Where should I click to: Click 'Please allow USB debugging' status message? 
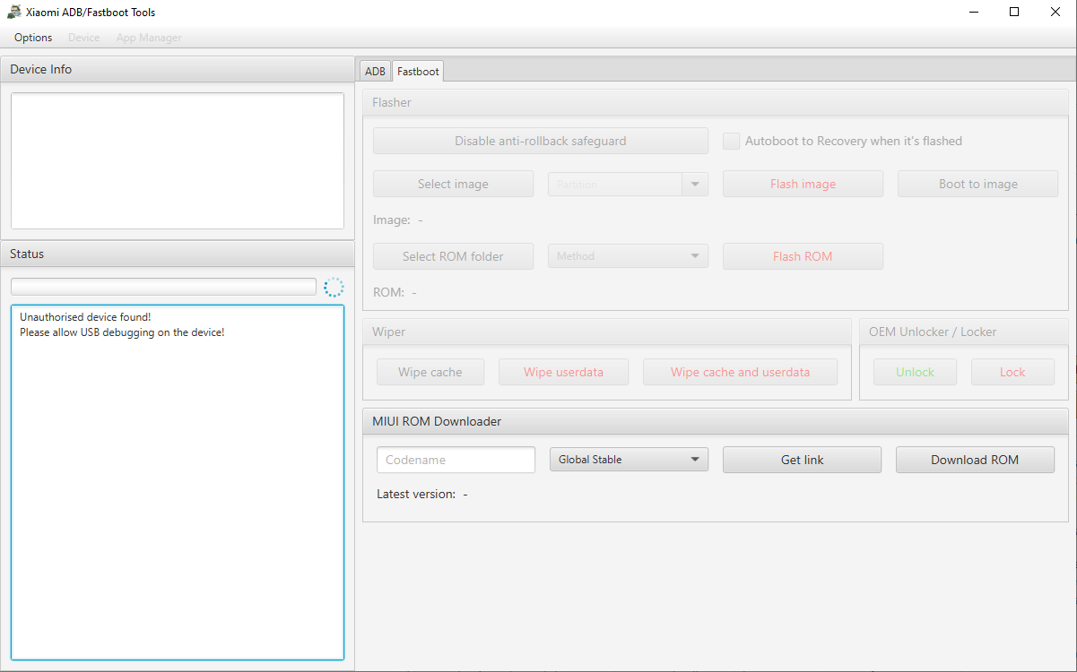point(122,332)
